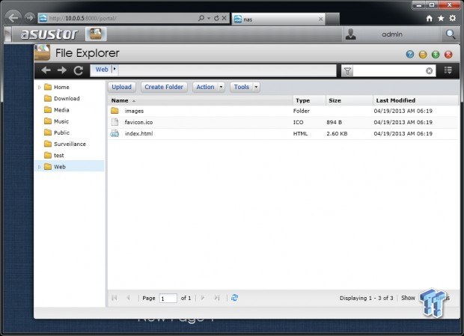Viewport: 464px width, 336px height.
Task: Expand the Web breadcrumb arrow
Action: 115,69
